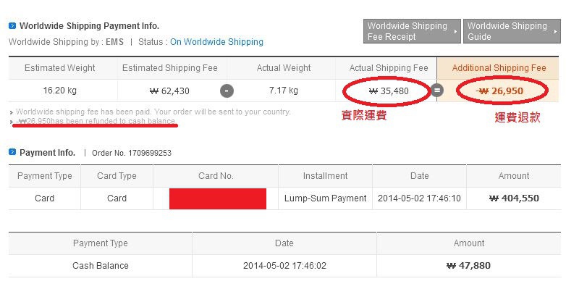
Task: Select the Estimated Weight column header
Action: point(59,68)
